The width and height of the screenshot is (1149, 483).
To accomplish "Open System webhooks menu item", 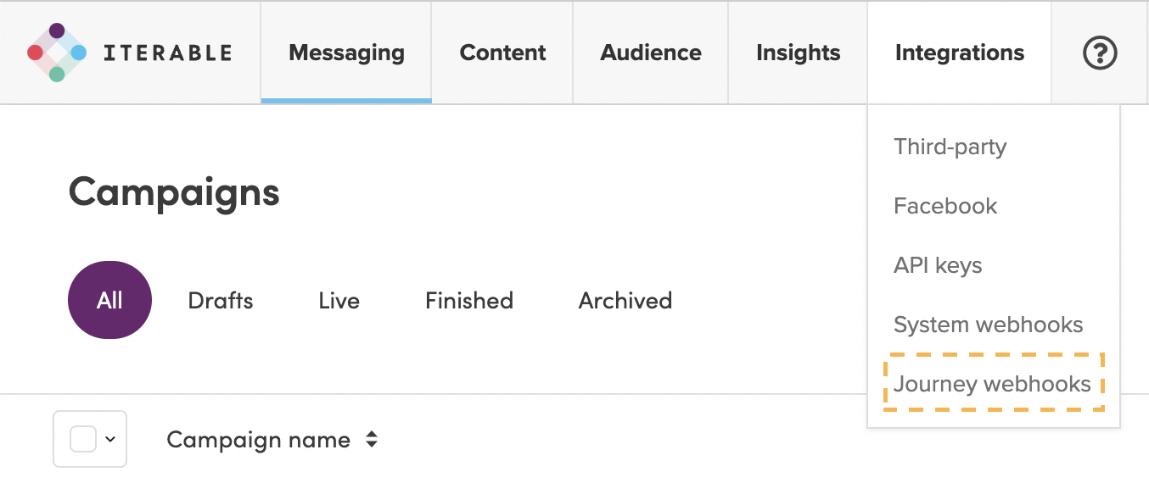I will (988, 325).
